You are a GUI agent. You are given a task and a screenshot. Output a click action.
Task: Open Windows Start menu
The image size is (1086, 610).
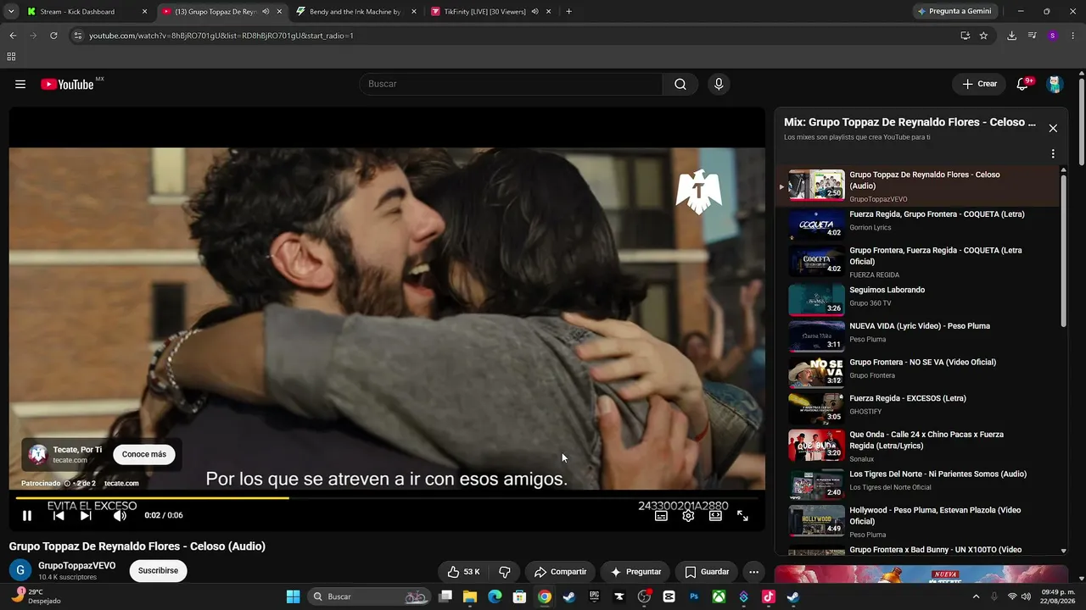click(x=293, y=596)
